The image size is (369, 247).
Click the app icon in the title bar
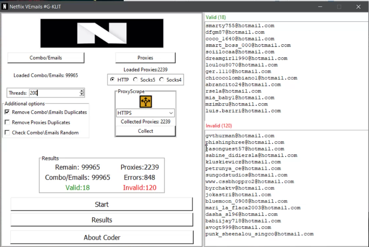[5, 7]
